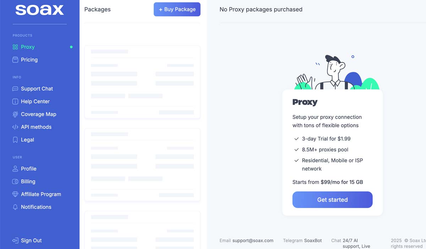426x249 pixels.
Task: Open the SoaxBot Telegram link
Action: pyautogui.click(x=313, y=240)
